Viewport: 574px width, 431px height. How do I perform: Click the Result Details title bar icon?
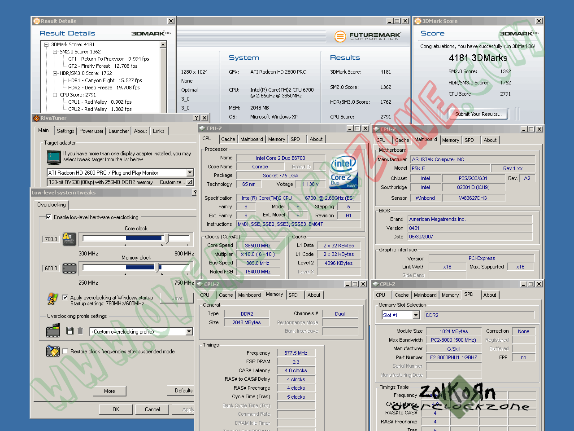tap(37, 21)
